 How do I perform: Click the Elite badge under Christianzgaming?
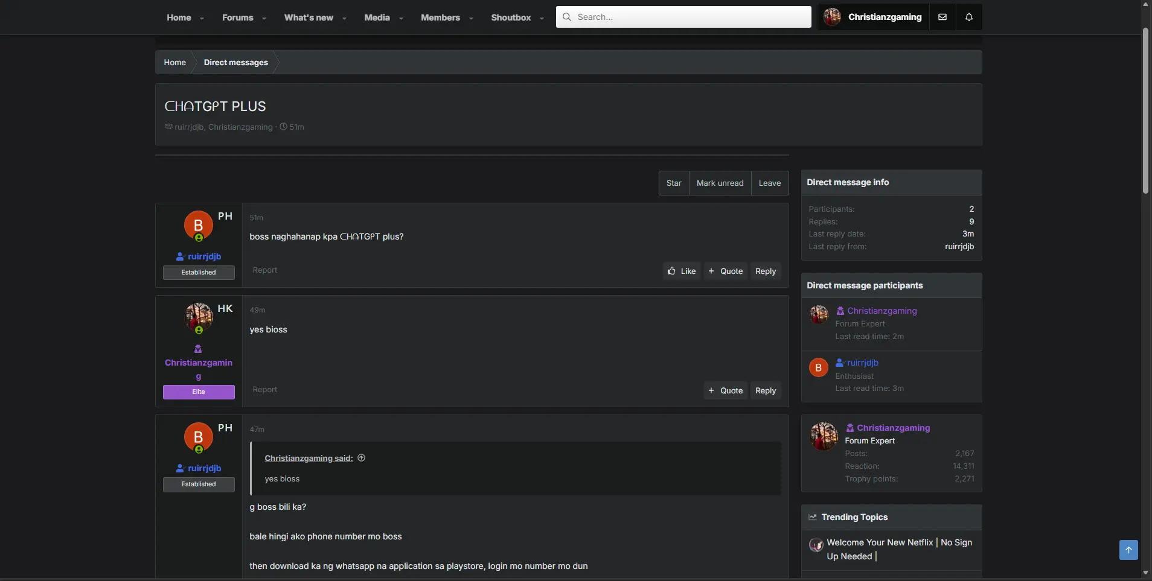click(199, 392)
